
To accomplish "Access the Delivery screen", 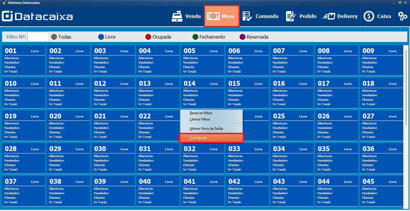I will [340, 16].
